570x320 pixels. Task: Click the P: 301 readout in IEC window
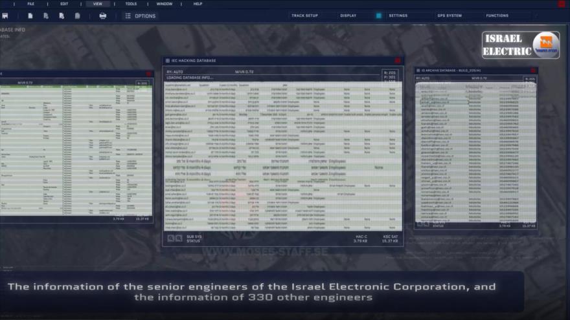(x=389, y=78)
